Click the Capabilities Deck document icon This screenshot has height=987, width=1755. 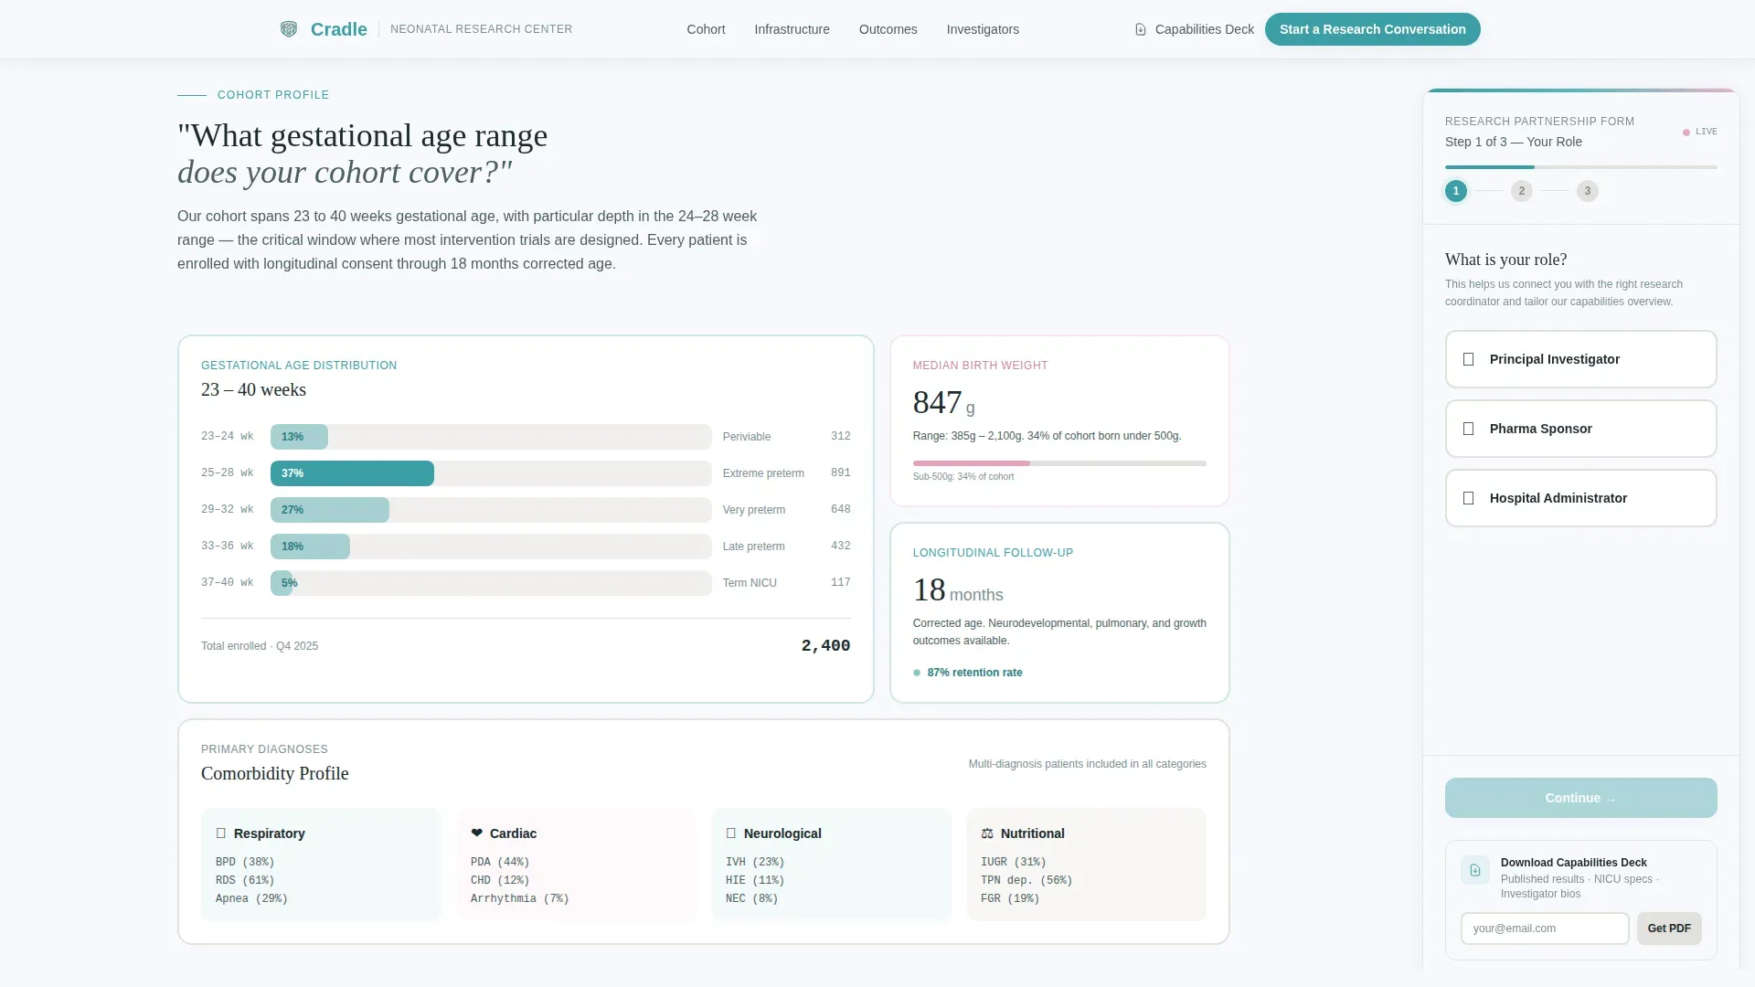1141,29
